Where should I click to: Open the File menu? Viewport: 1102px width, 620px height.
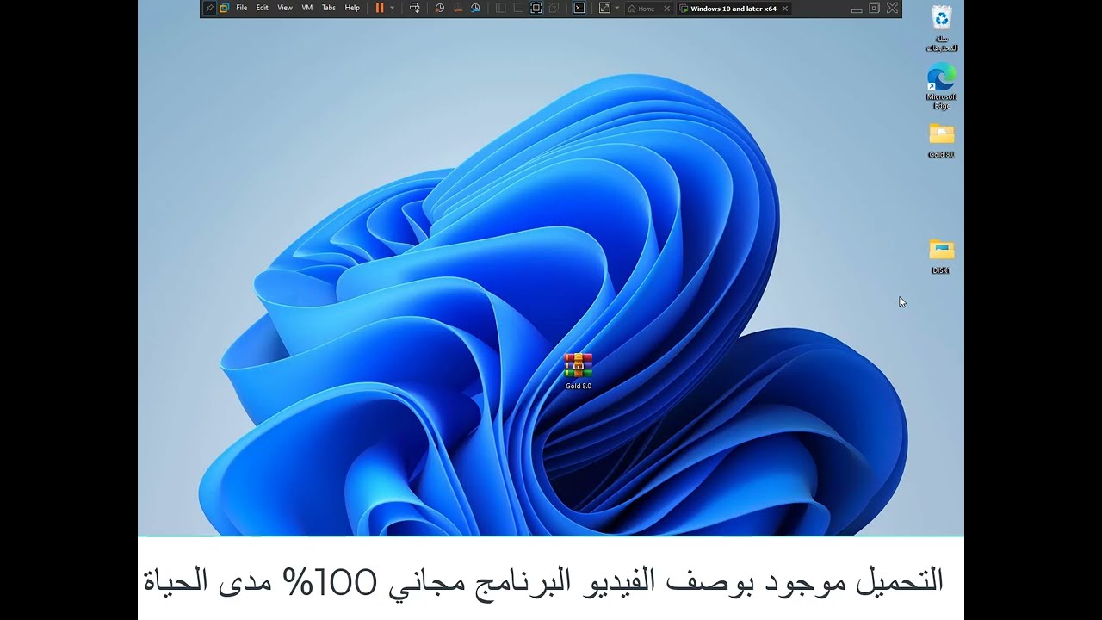[x=242, y=8]
